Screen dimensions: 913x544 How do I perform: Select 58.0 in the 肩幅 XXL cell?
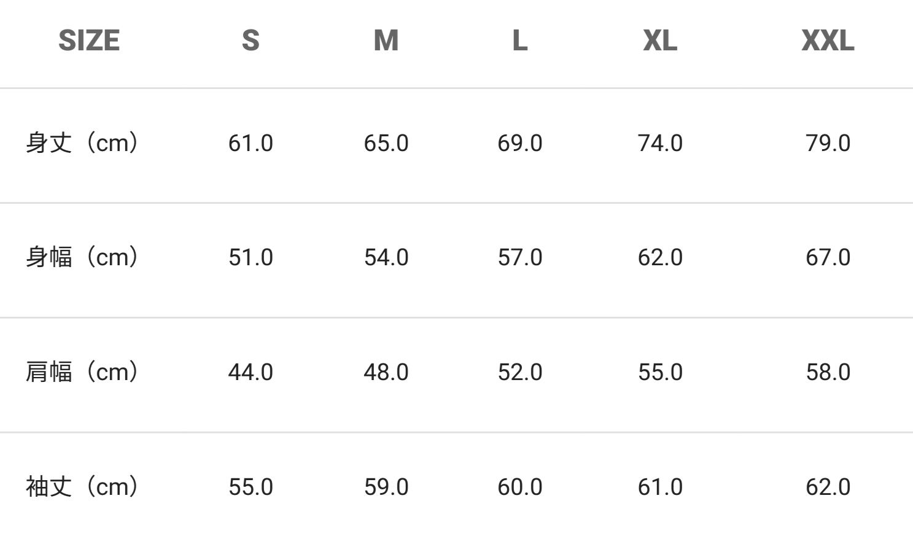pyautogui.click(x=828, y=372)
